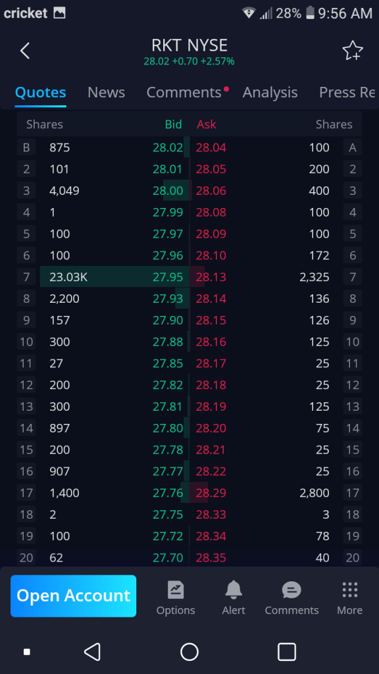Viewport: 379px width, 674px height.
Task: Select the ask price 28.35
Action: pyautogui.click(x=211, y=558)
